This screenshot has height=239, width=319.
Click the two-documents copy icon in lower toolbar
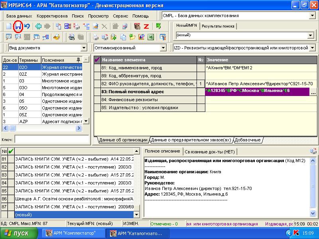123,37
